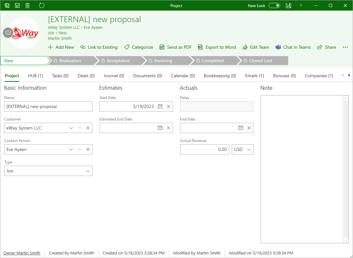Clear the End Date field
This screenshot has height=258, width=353.
(x=249, y=128)
